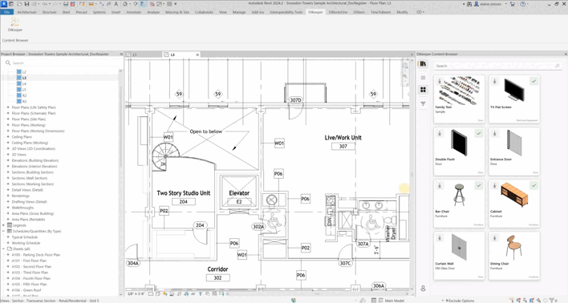Click the selection filter funnel icon in status bar

[x=551, y=301]
